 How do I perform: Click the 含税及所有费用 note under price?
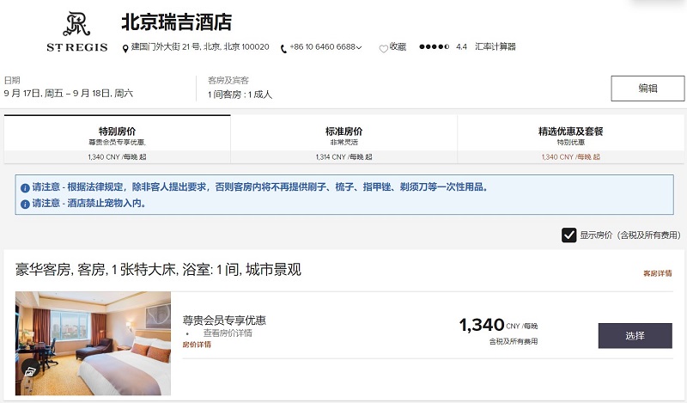pyautogui.click(x=514, y=341)
